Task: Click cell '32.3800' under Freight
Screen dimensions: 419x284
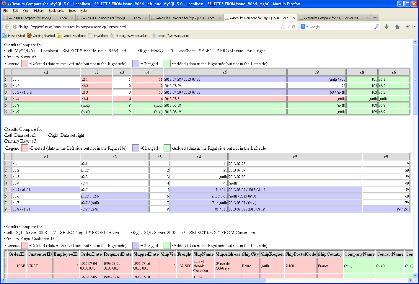Action: coord(184,266)
